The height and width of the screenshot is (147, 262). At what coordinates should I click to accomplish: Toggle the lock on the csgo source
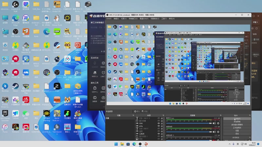point(162,123)
